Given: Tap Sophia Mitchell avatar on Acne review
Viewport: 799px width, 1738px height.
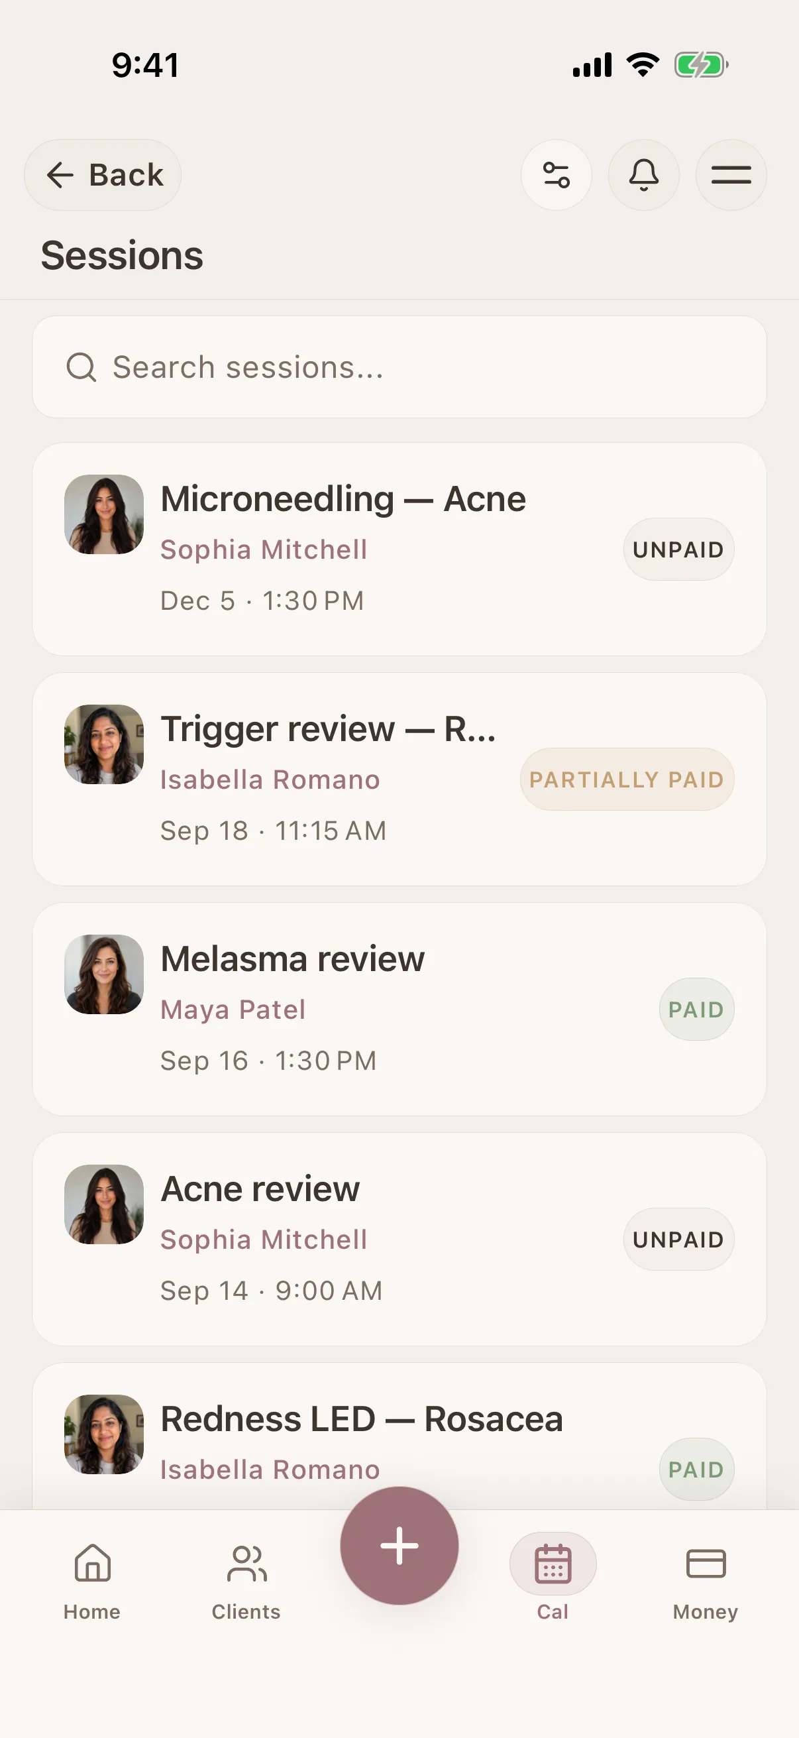Looking at the screenshot, I should coord(104,1204).
